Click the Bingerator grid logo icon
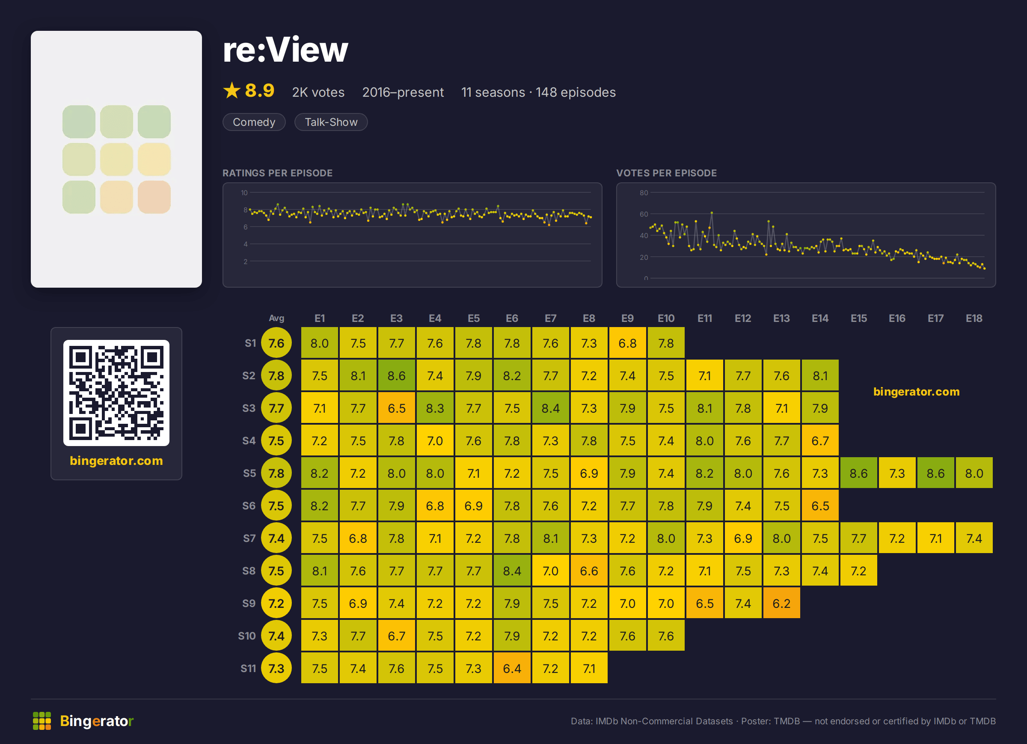This screenshot has width=1027, height=744. tap(42, 721)
